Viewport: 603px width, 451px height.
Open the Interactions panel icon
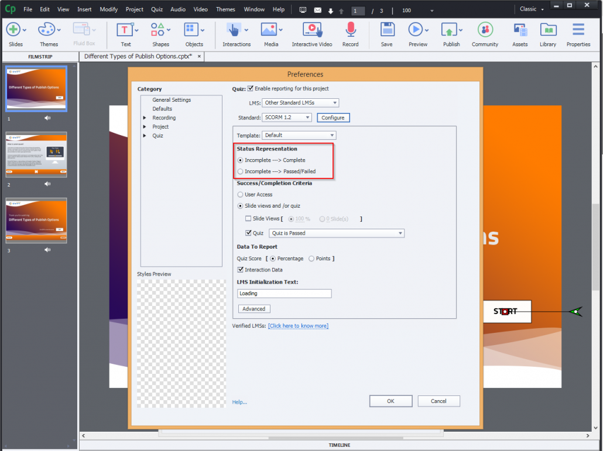click(234, 29)
